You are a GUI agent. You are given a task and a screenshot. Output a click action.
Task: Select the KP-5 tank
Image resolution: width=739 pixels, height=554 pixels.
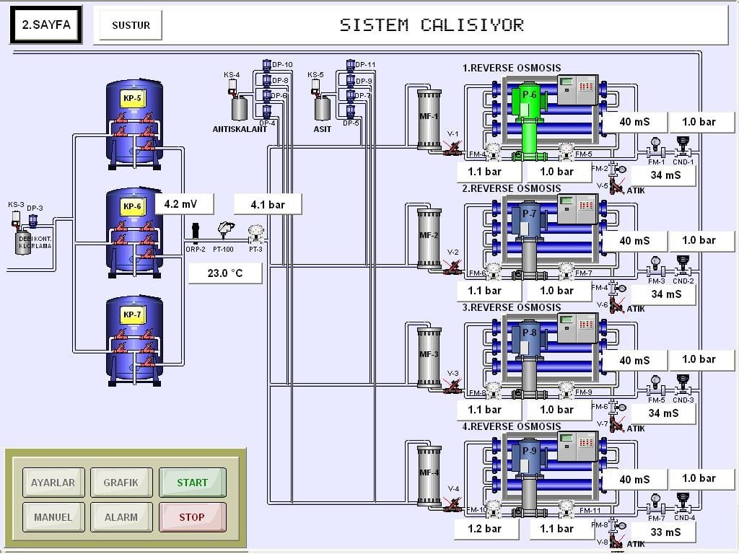coord(134,121)
